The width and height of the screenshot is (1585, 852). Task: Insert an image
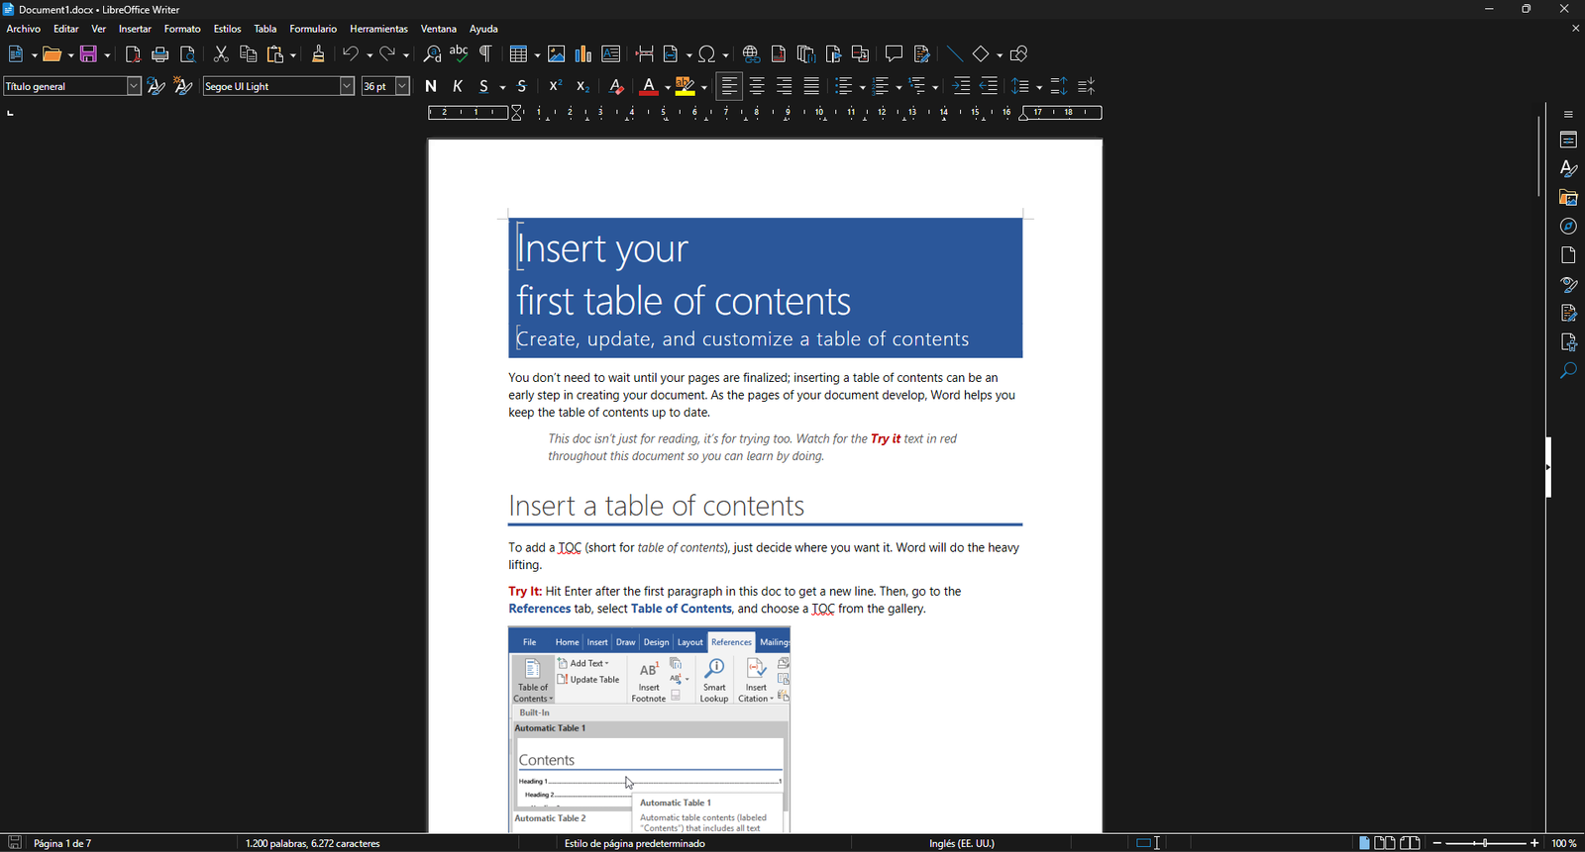click(557, 54)
